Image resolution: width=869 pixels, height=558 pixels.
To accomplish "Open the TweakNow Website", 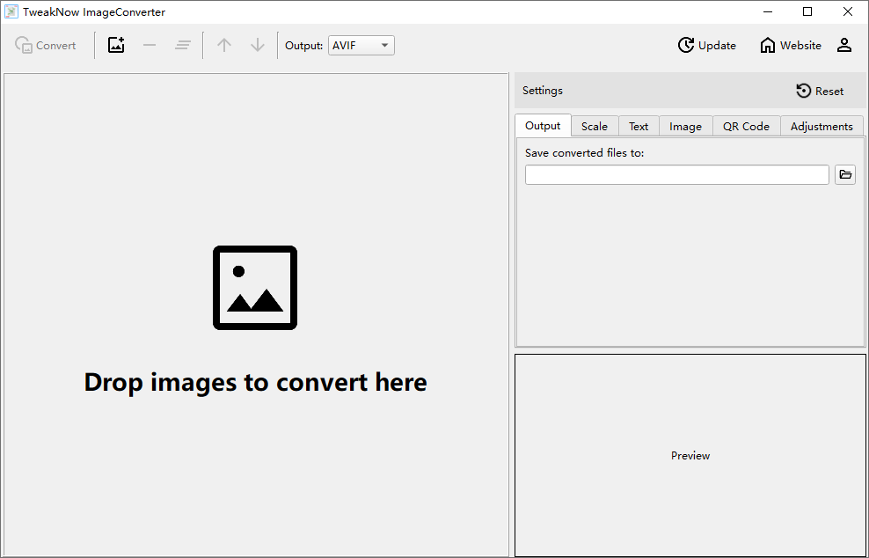I will (789, 44).
